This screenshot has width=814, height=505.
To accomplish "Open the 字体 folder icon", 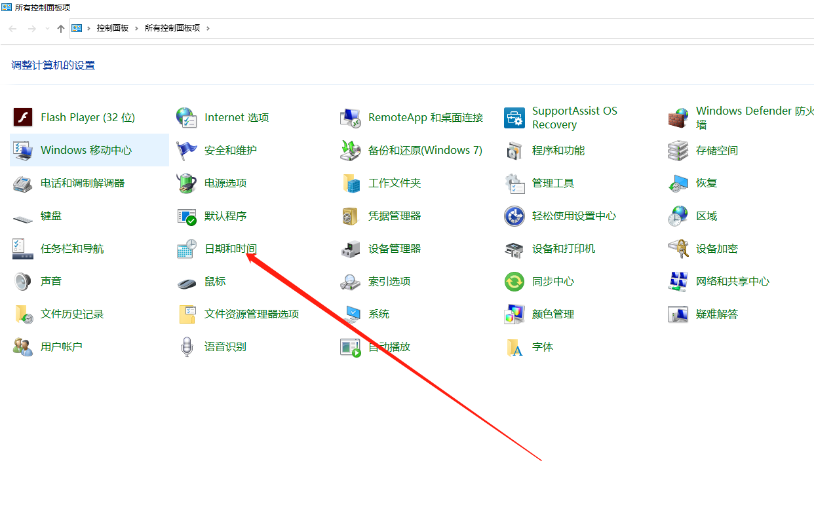I will [514, 347].
